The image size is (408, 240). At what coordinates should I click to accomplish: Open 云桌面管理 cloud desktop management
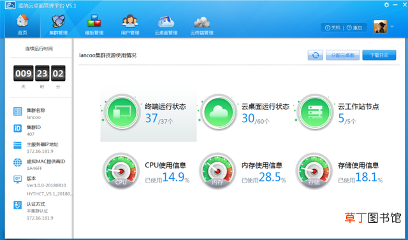(166, 25)
